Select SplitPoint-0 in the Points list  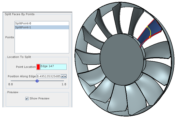click(x=23, y=23)
